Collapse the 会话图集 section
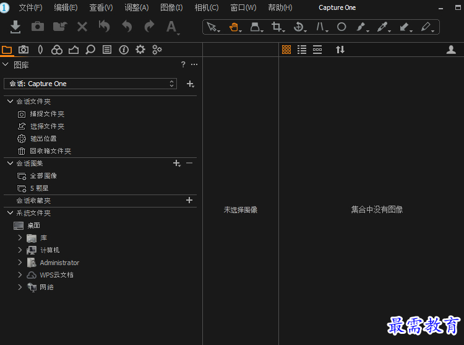 pos(10,163)
